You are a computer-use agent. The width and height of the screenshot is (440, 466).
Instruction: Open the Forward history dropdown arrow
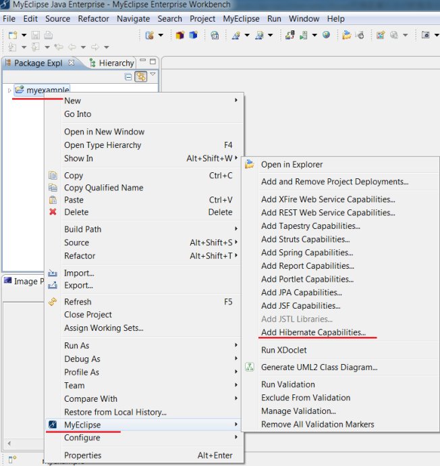107,47
